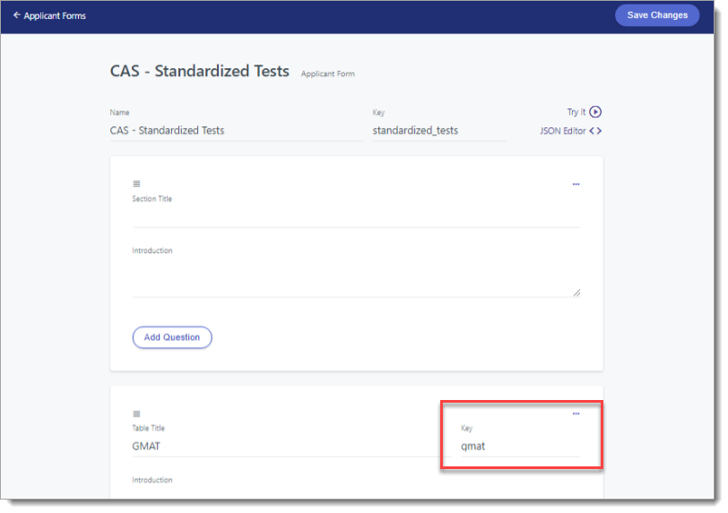The image size is (728, 513).
Task: Go back via the Applicant Forms link
Action: click(55, 15)
